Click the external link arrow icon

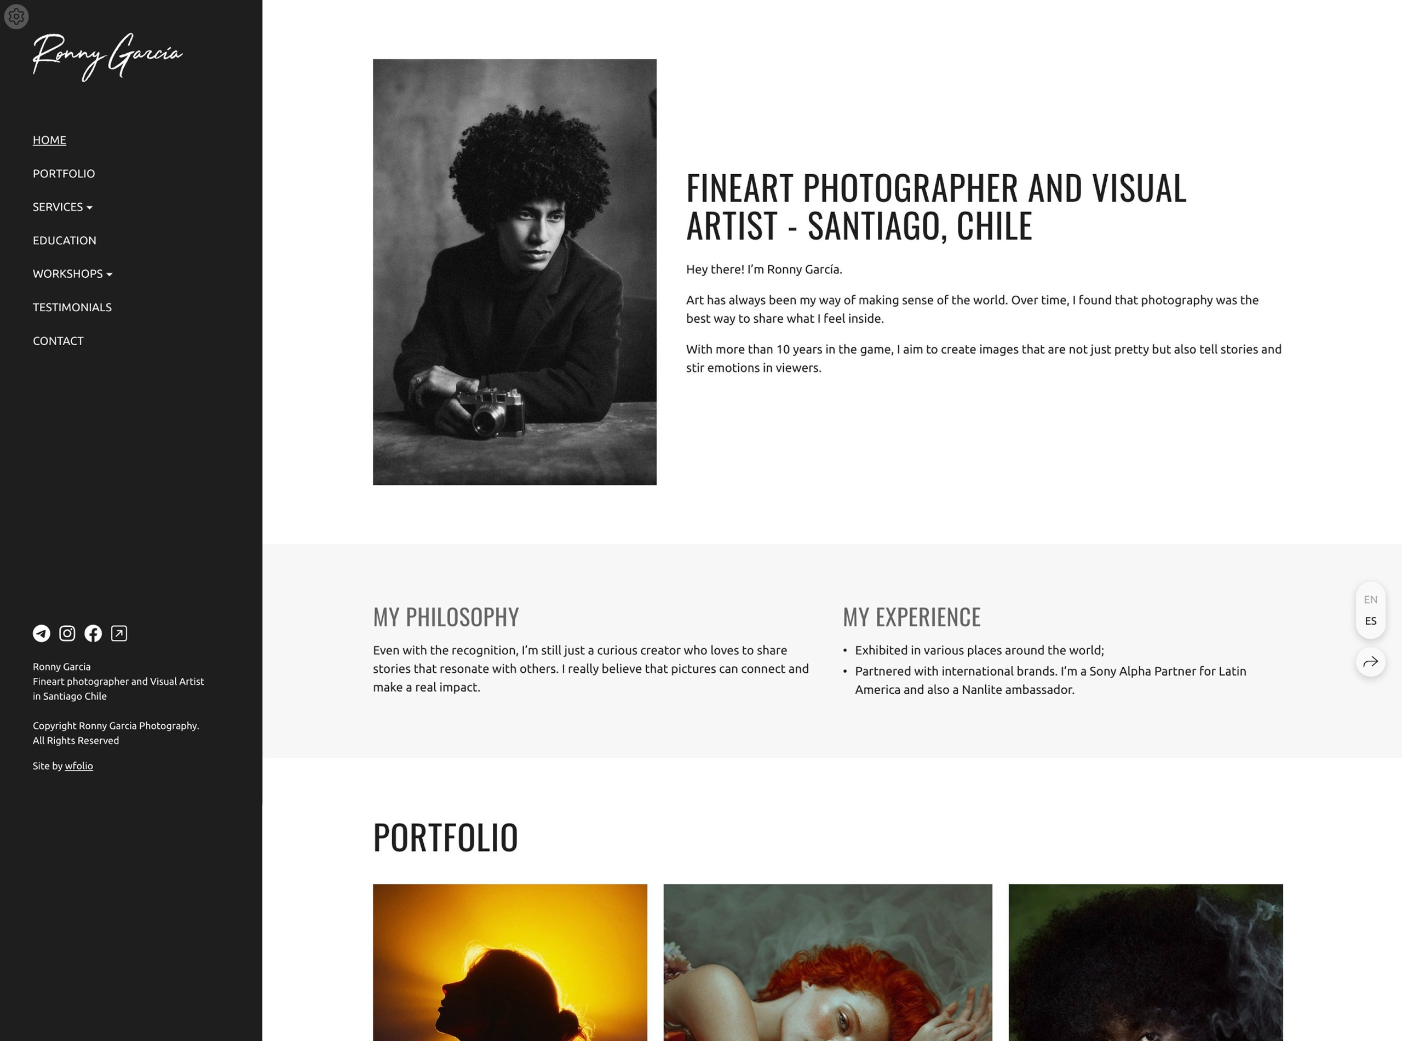[x=119, y=633]
